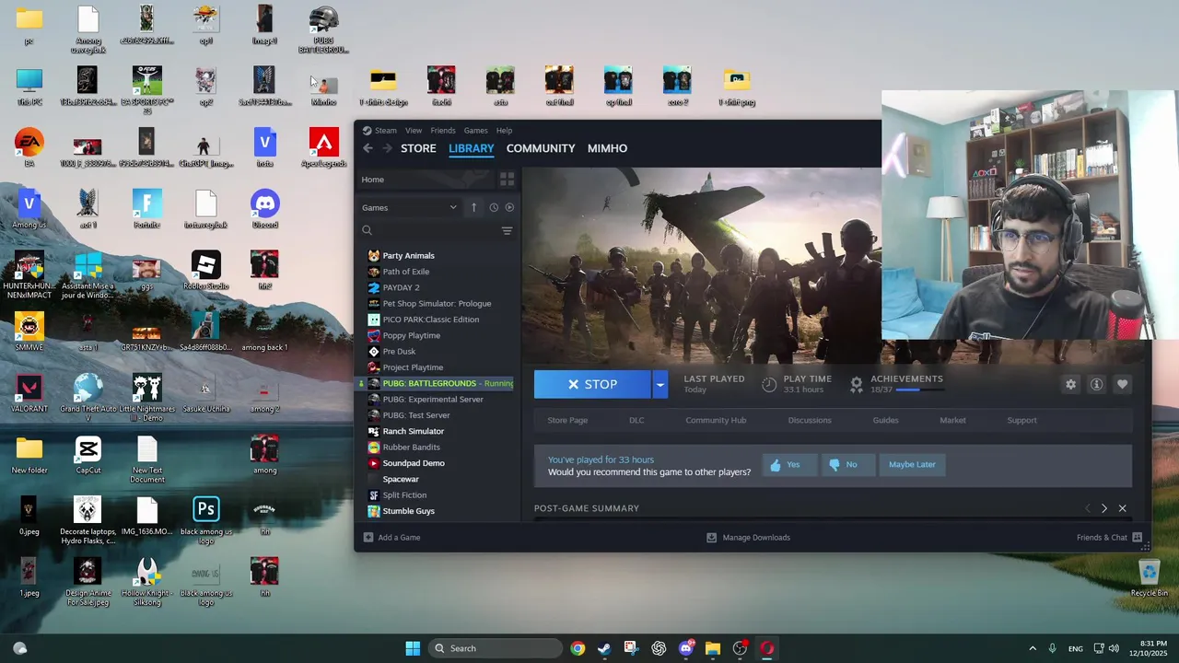Show hidden tray icons chevron
The width and height of the screenshot is (1179, 663).
pos(1032,648)
